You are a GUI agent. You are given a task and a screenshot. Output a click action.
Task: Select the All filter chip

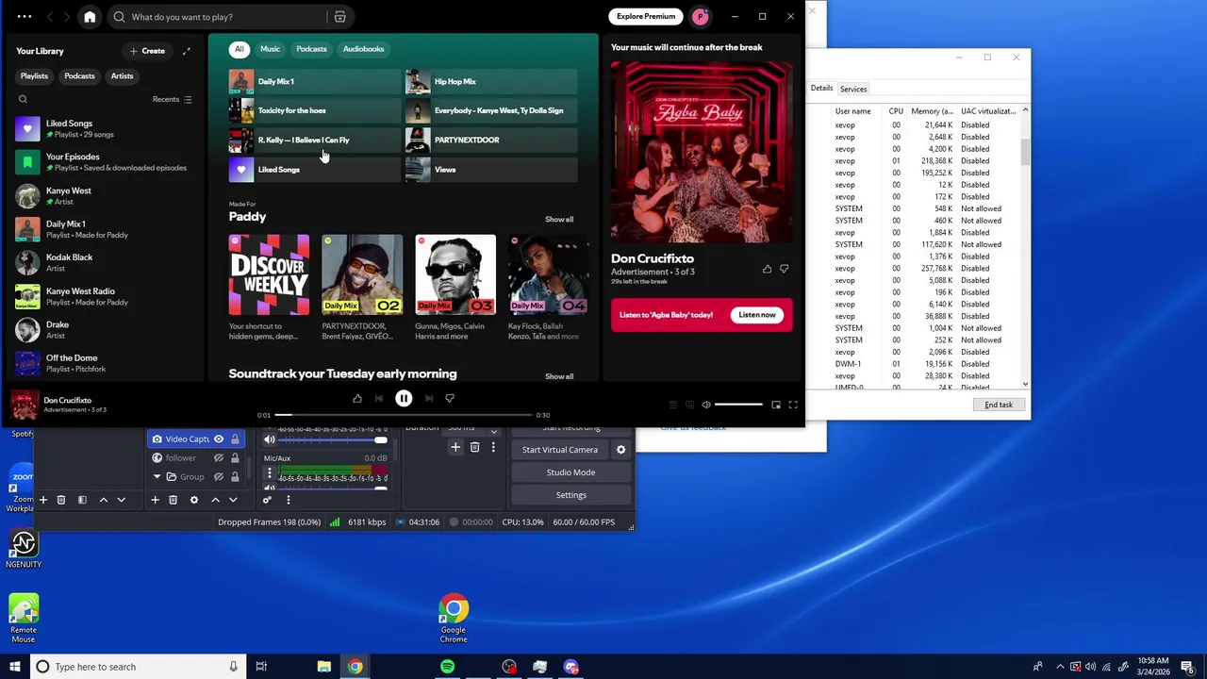tap(240, 49)
